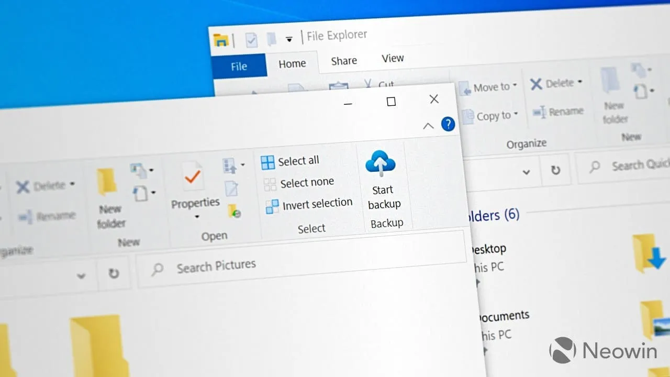Click the Edit icon in the Open group
This screenshot has height=377, width=670.
tap(231, 187)
